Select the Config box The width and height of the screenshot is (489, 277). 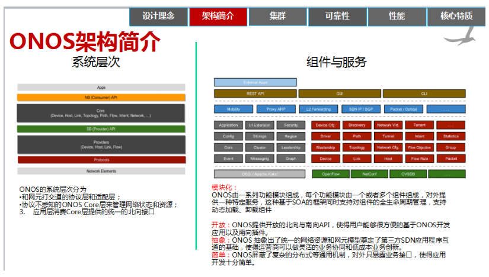coord(228,136)
